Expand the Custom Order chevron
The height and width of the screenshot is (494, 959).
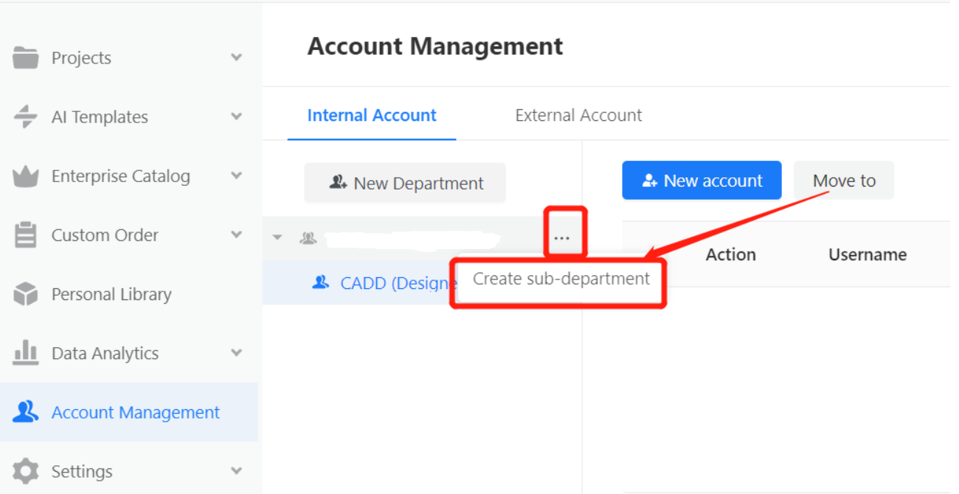coord(236,235)
